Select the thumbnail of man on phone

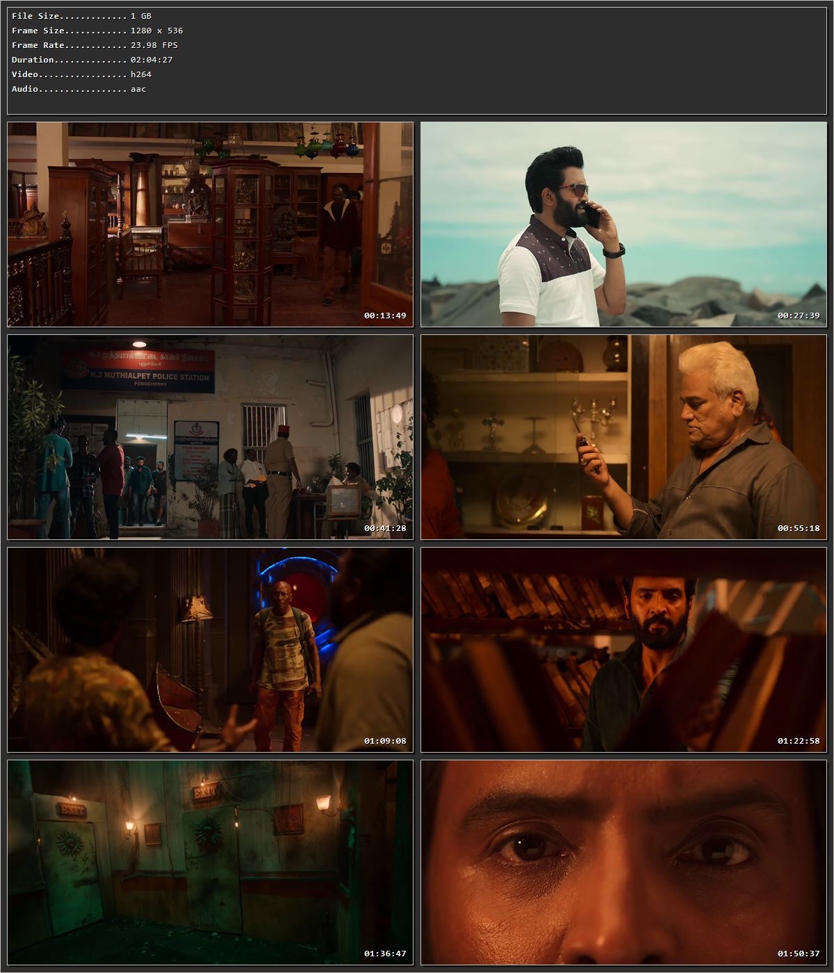pyautogui.click(x=623, y=224)
